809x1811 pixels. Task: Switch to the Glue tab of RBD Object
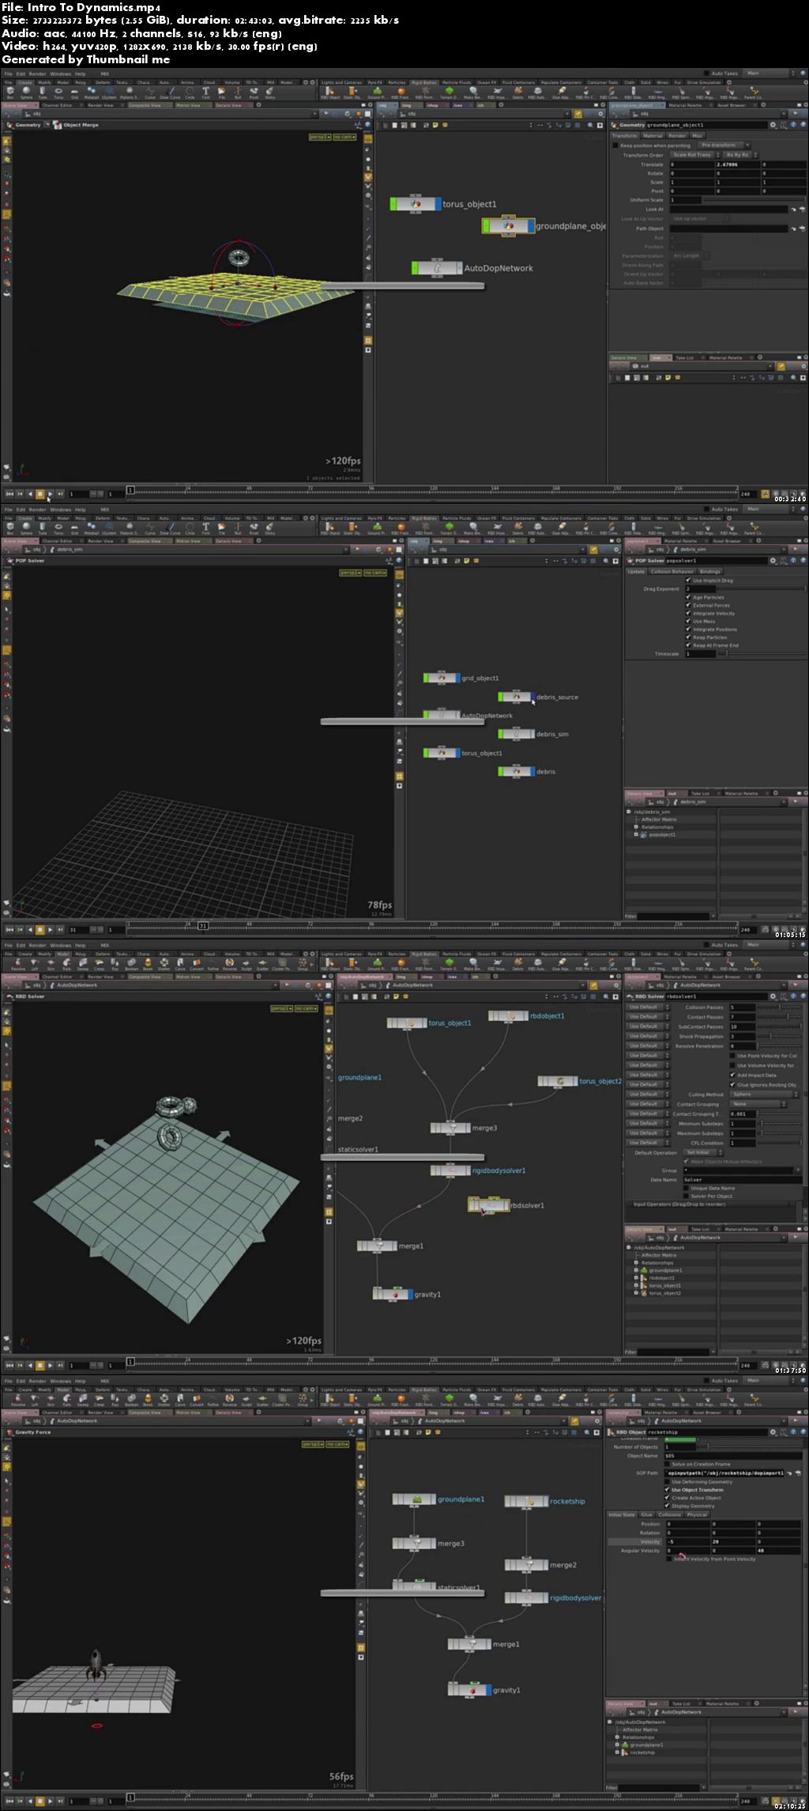[x=646, y=1514]
